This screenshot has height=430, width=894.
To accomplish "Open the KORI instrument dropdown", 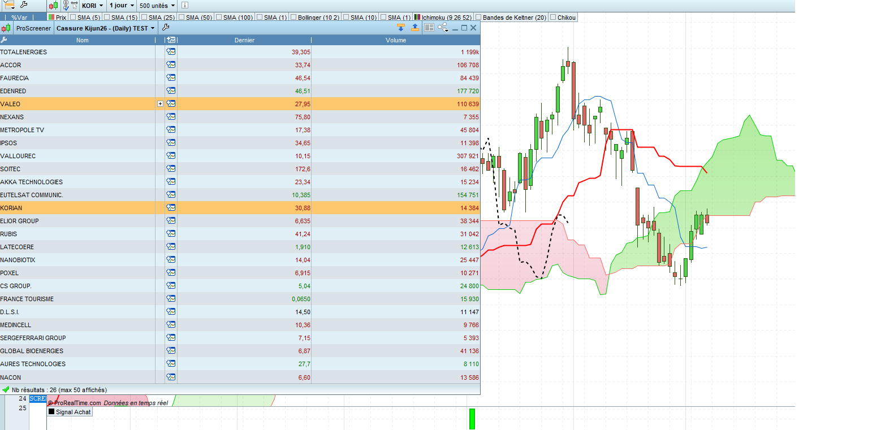I will (x=93, y=6).
